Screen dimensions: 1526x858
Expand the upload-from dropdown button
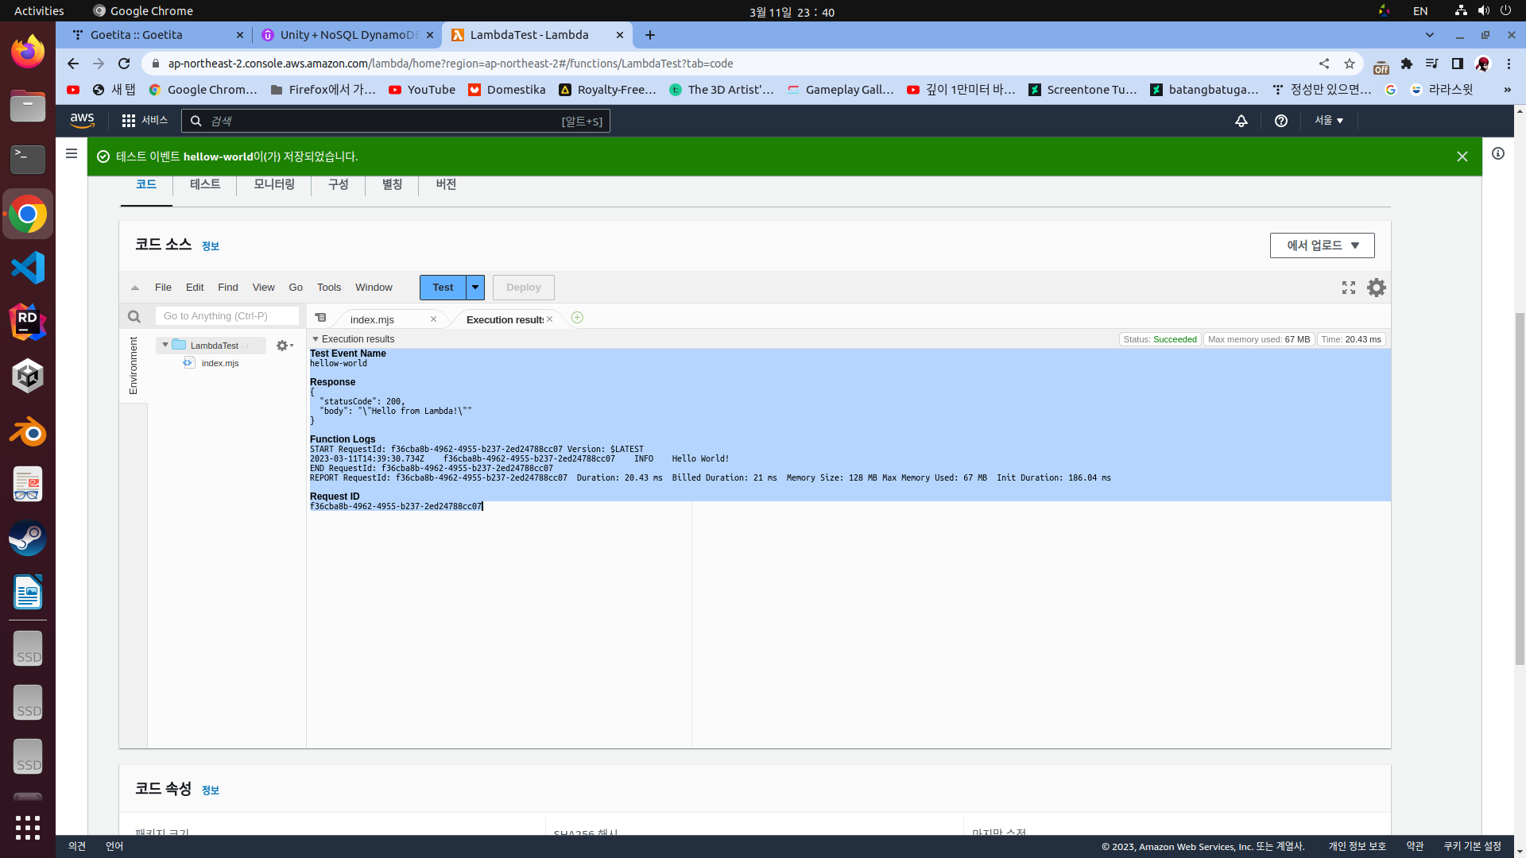coord(1322,245)
